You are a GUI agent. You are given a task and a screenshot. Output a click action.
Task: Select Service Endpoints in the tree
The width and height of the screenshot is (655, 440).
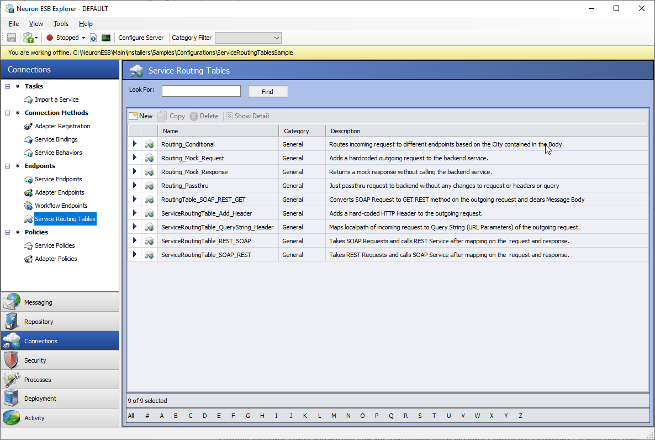(59, 180)
